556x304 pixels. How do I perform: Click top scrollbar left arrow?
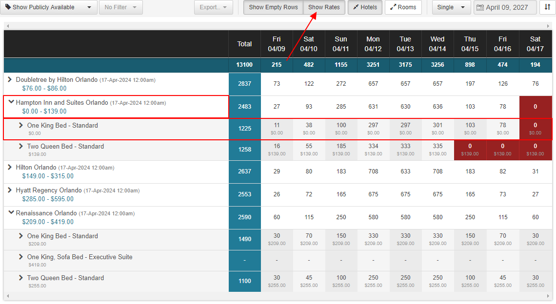coord(8,26)
